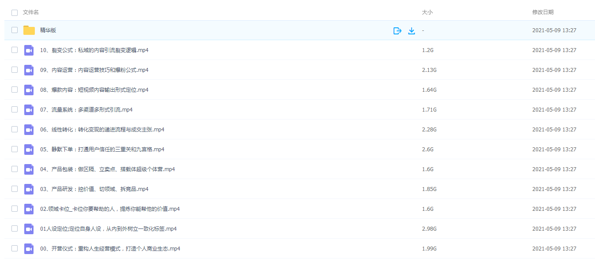Click the 2.28G size value
The image size is (595, 262).
429,130
